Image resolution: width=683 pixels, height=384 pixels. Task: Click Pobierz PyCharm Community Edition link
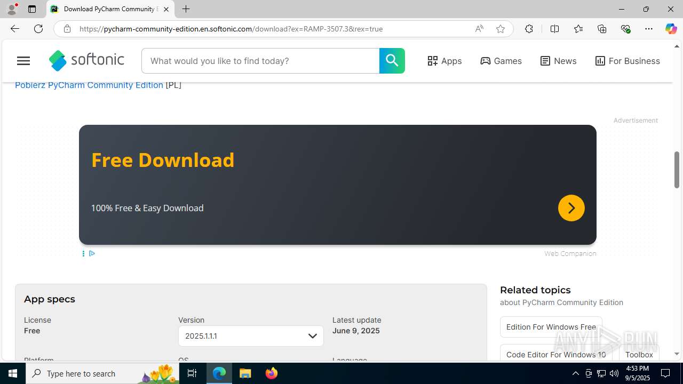[x=89, y=85]
